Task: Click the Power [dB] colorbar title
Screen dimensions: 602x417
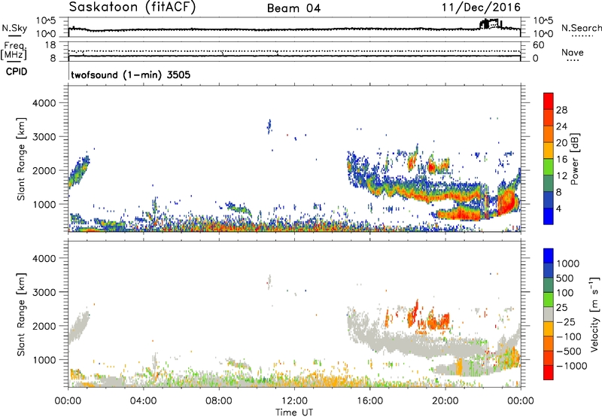Action: pos(574,159)
